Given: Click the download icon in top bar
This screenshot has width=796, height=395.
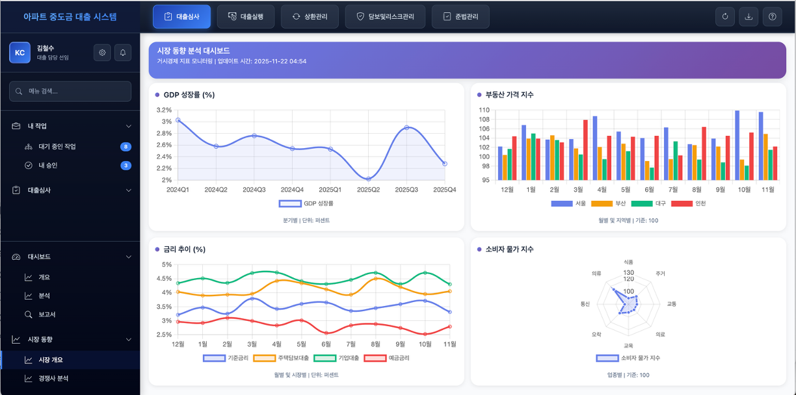Looking at the screenshot, I should (749, 17).
